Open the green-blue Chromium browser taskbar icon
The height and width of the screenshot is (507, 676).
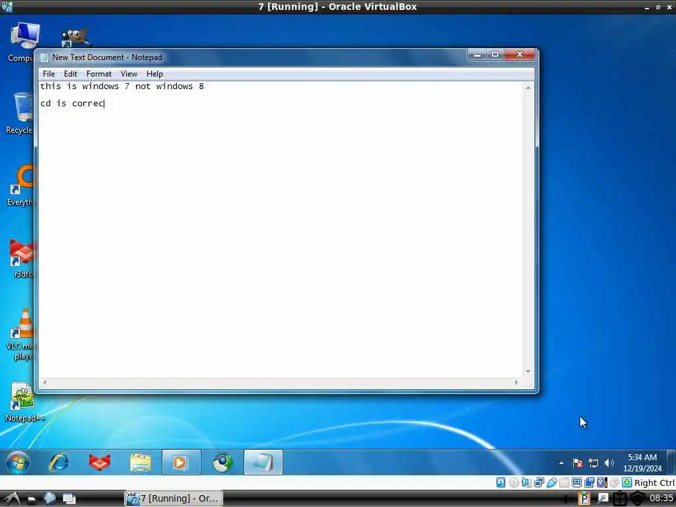click(222, 463)
